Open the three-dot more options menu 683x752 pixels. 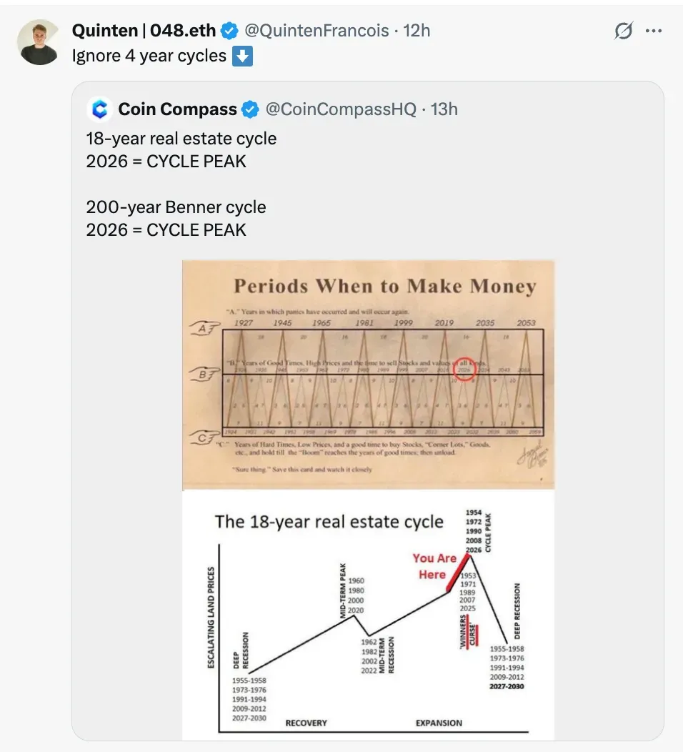click(x=654, y=31)
